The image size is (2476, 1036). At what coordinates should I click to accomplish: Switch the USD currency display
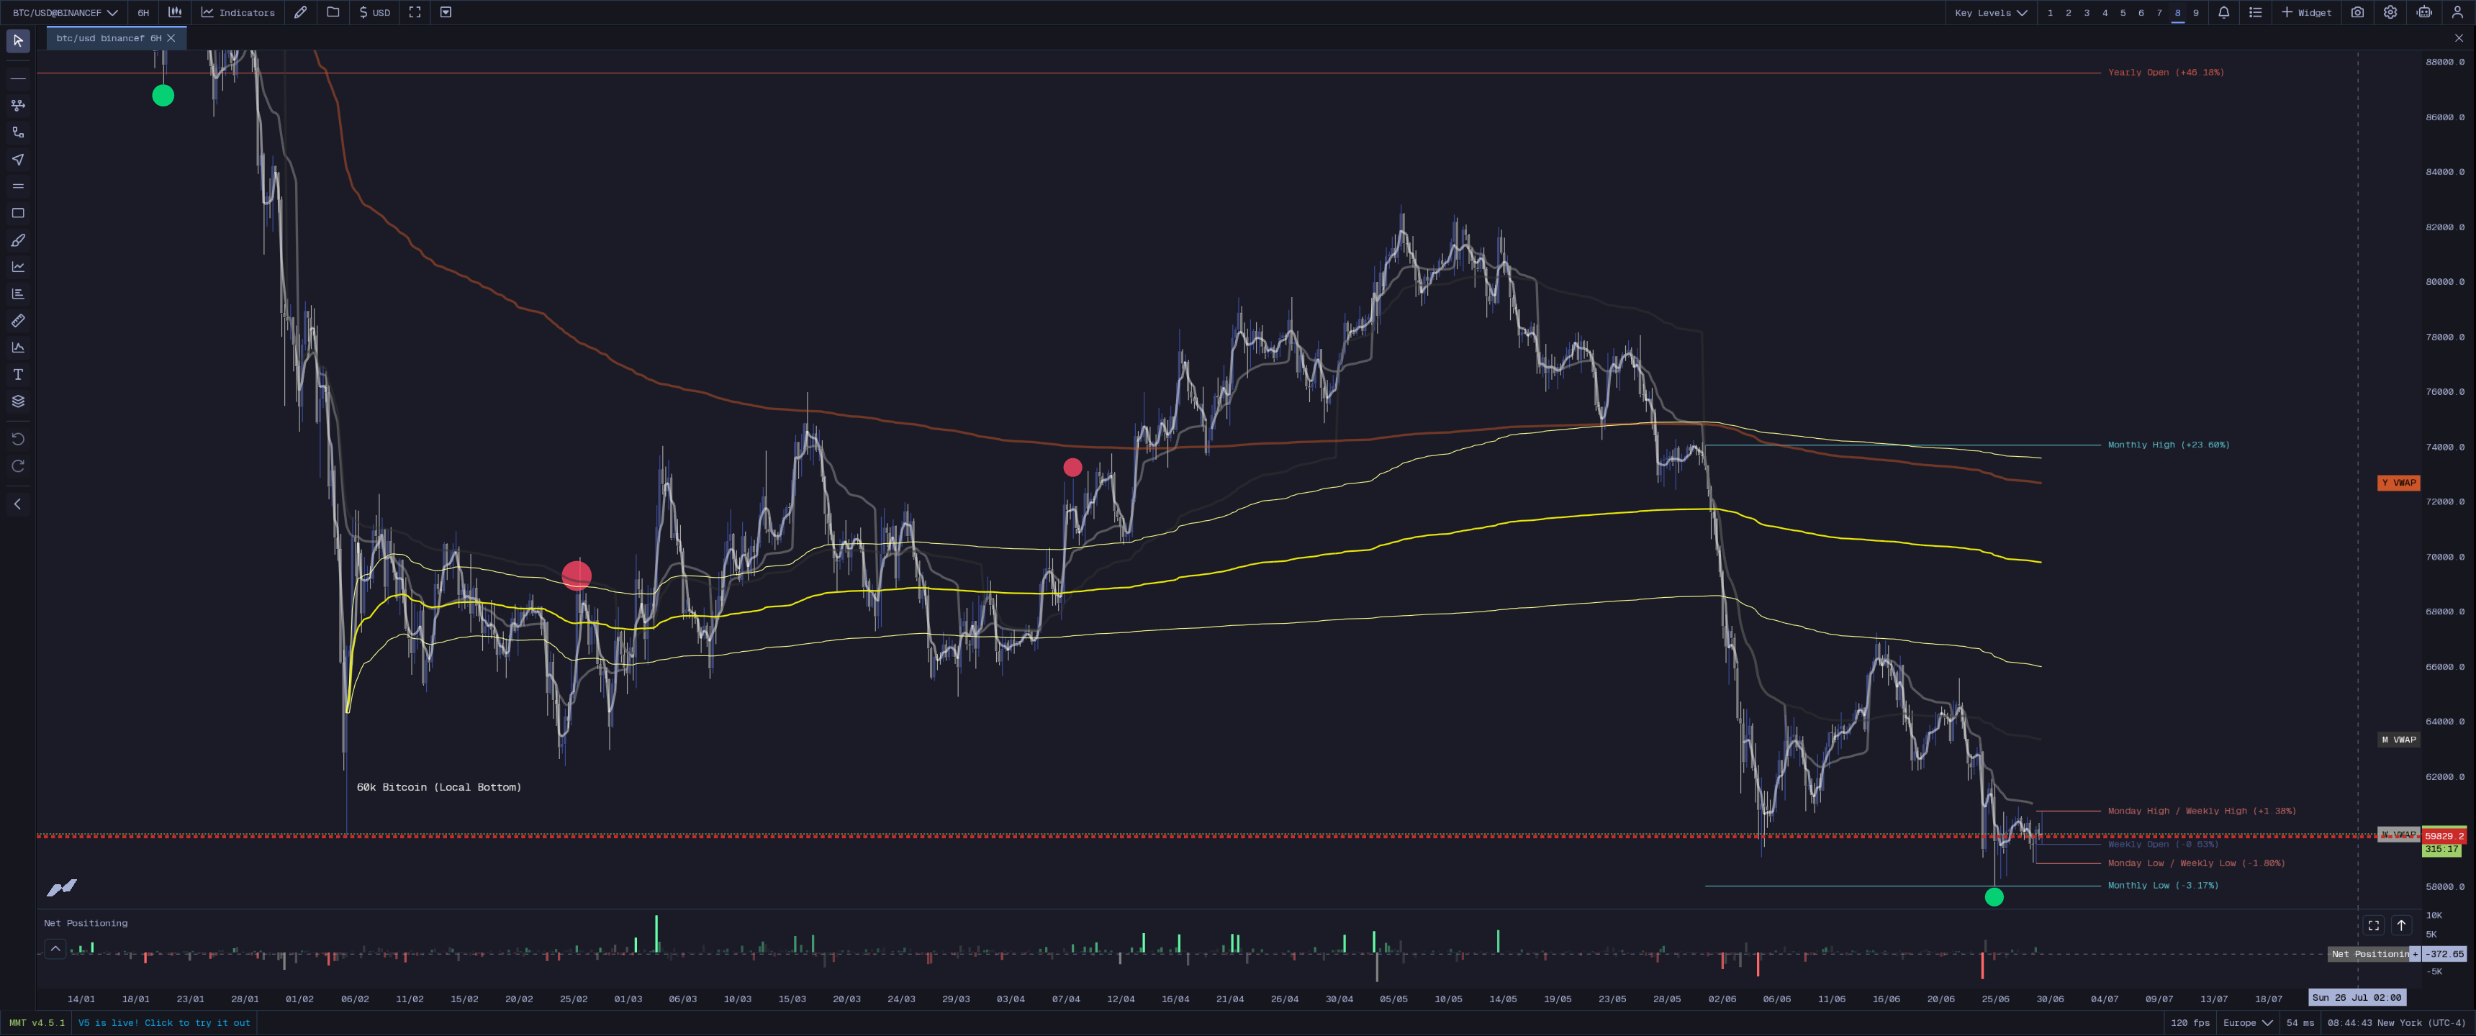click(374, 12)
